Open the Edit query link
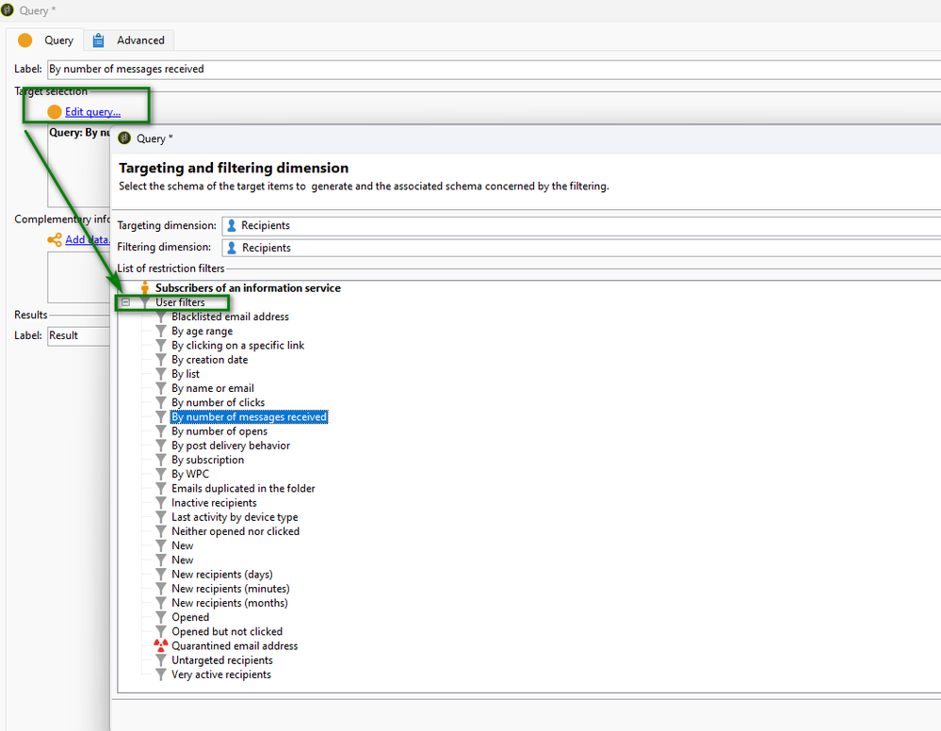Viewport: 941px width, 731px height. 92,112
